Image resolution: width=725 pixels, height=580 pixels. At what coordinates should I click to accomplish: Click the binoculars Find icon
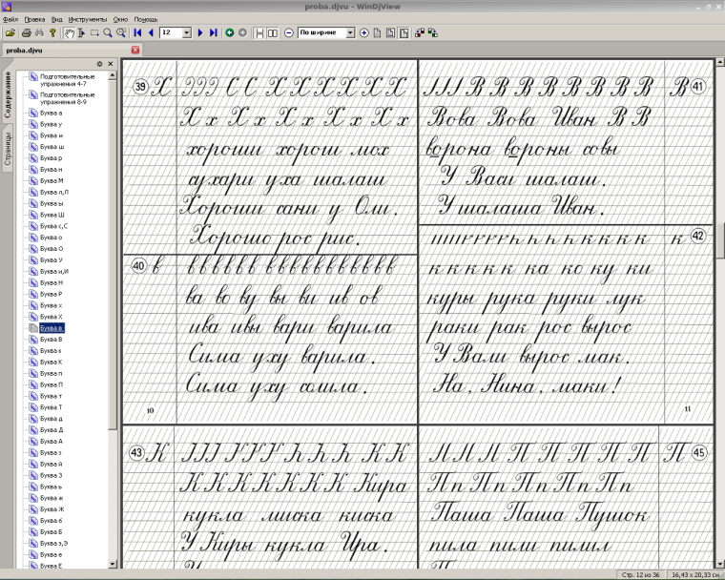[39, 32]
